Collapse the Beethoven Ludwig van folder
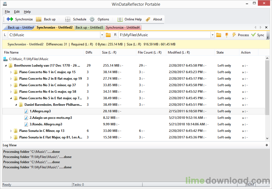 6,66
